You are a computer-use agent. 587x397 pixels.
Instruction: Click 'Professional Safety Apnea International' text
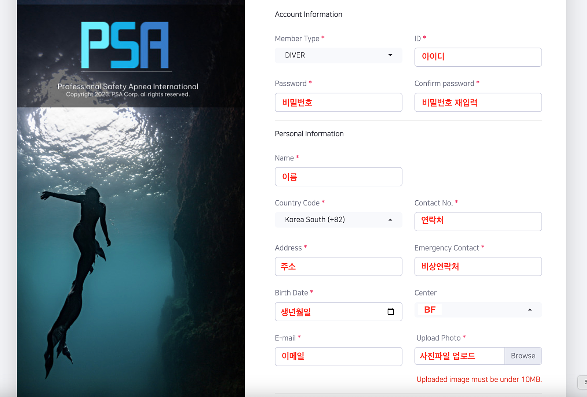pyautogui.click(x=128, y=86)
